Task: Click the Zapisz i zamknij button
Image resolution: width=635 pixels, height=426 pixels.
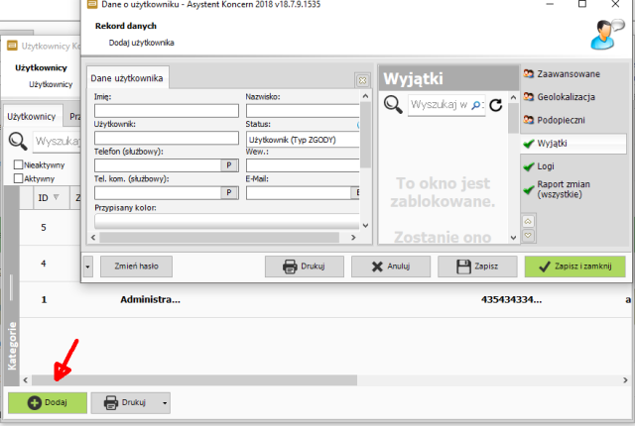Action: tap(575, 266)
